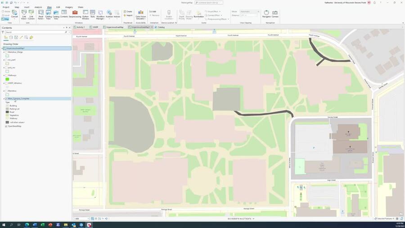
Task: Click the Camera icon in Navigation group
Action: pos(275,14)
